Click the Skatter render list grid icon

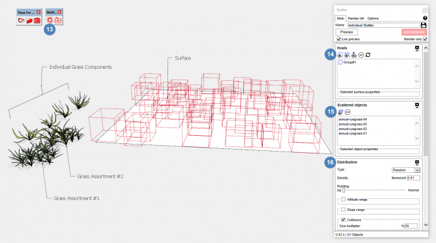click(x=58, y=20)
